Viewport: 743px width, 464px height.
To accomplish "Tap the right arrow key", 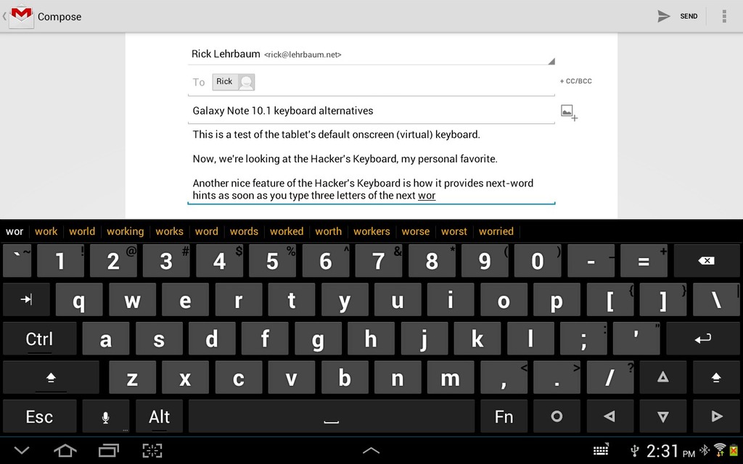I will (x=716, y=417).
